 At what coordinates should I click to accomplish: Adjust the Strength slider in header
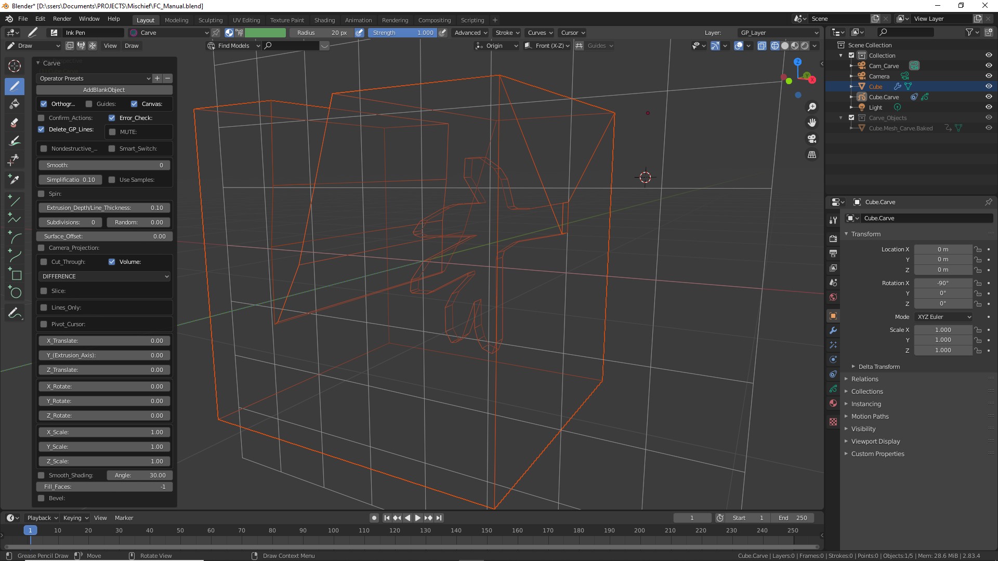click(402, 33)
